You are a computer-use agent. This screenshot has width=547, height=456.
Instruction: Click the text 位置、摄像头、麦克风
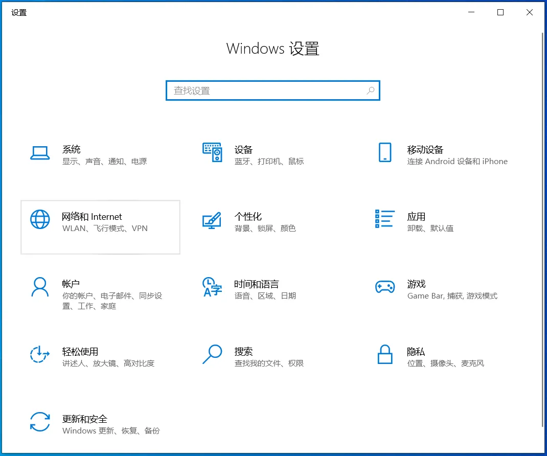[x=446, y=363]
